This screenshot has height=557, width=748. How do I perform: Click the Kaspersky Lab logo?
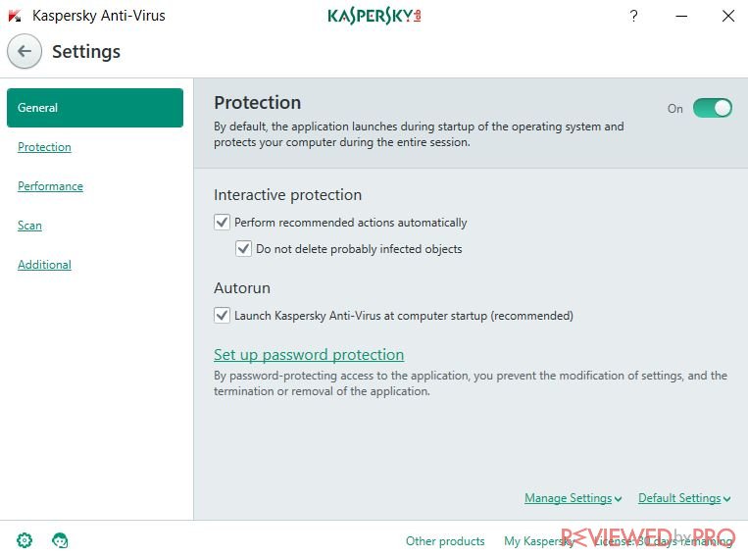pyautogui.click(x=374, y=16)
